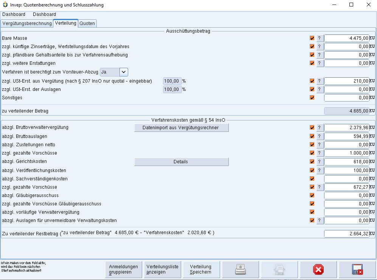Click the question mark beside Gerichtskosten
Viewport: 377px width, 280px height.
[320, 162]
